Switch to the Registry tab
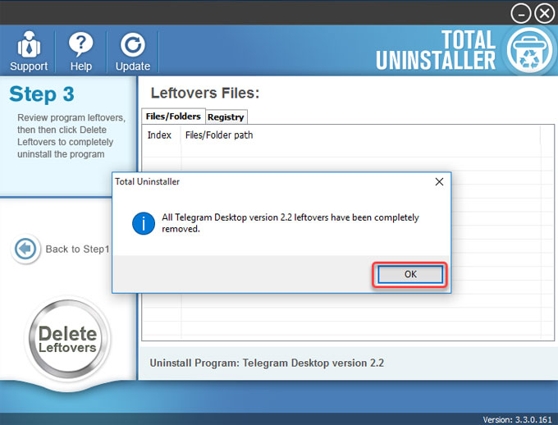Screen dimensions: 558x425 point(226,117)
